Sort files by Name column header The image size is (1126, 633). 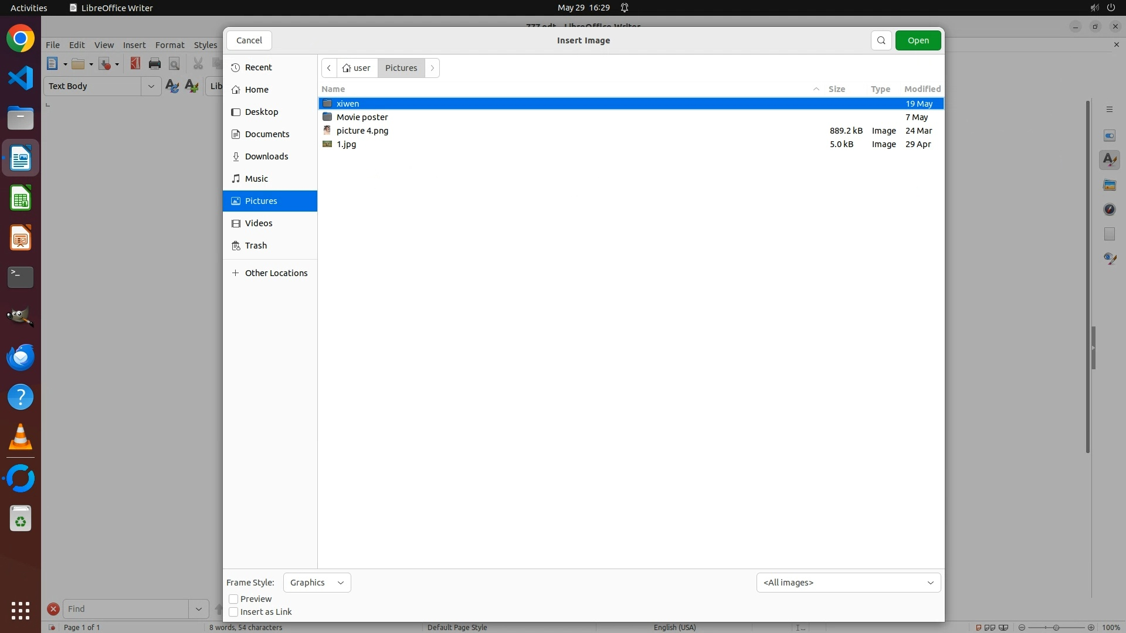pyautogui.click(x=333, y=89)
